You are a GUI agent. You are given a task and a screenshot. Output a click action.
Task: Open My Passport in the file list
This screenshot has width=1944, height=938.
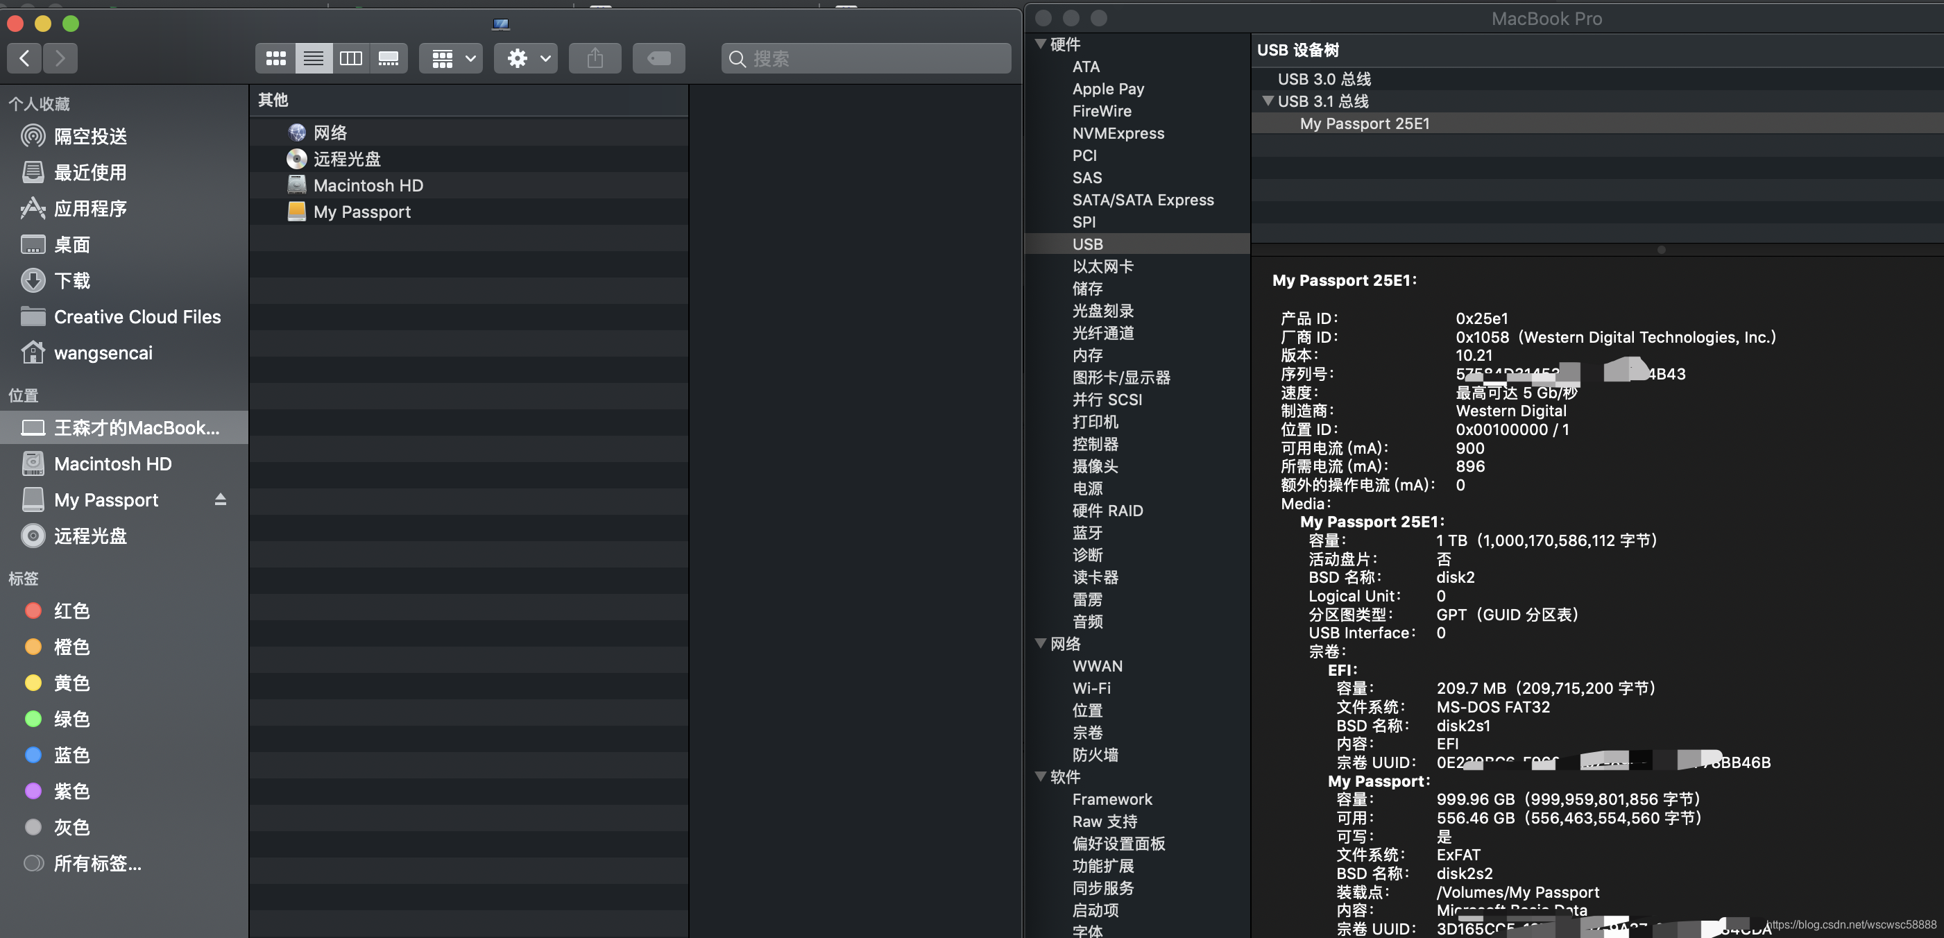[x=361, y=212]
